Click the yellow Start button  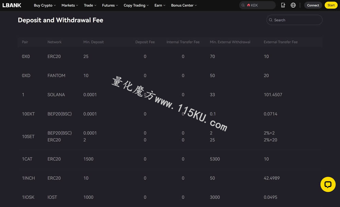click(331, 5)
